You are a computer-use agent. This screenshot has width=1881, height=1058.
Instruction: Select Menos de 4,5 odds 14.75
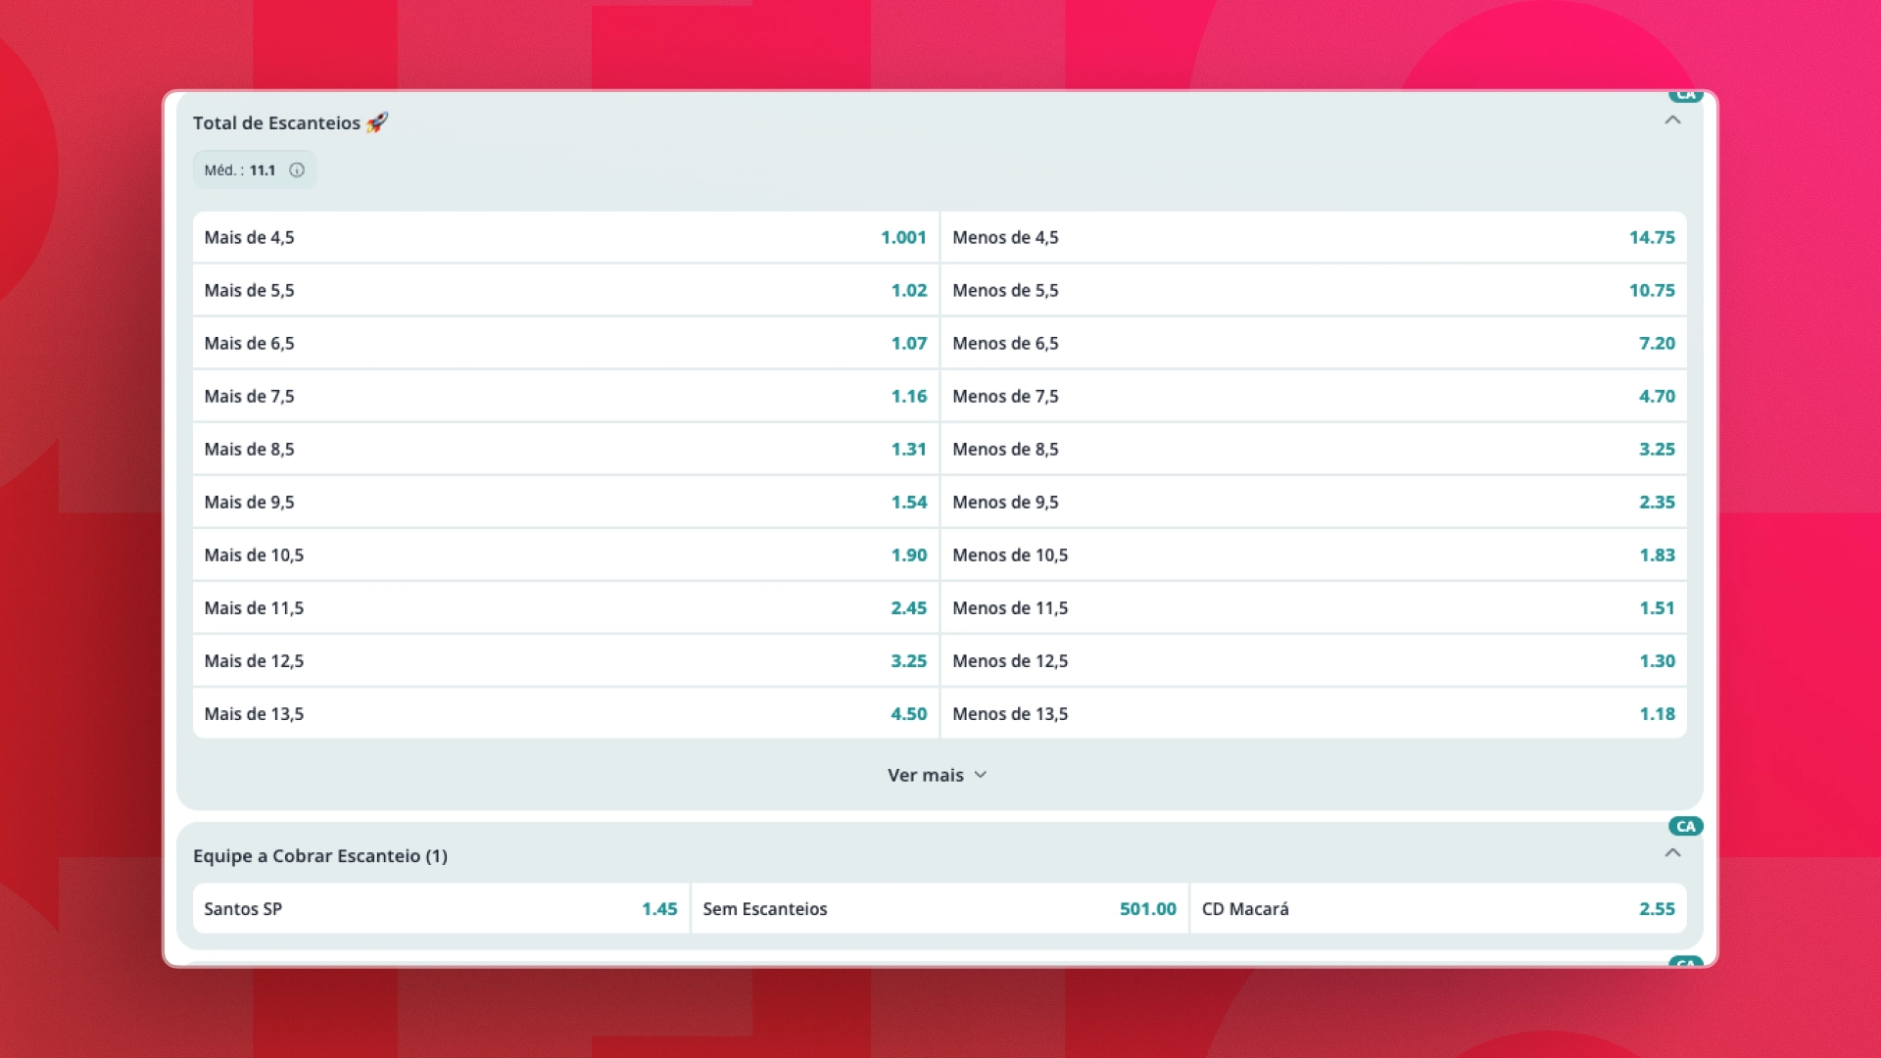tap(1314, 237)
